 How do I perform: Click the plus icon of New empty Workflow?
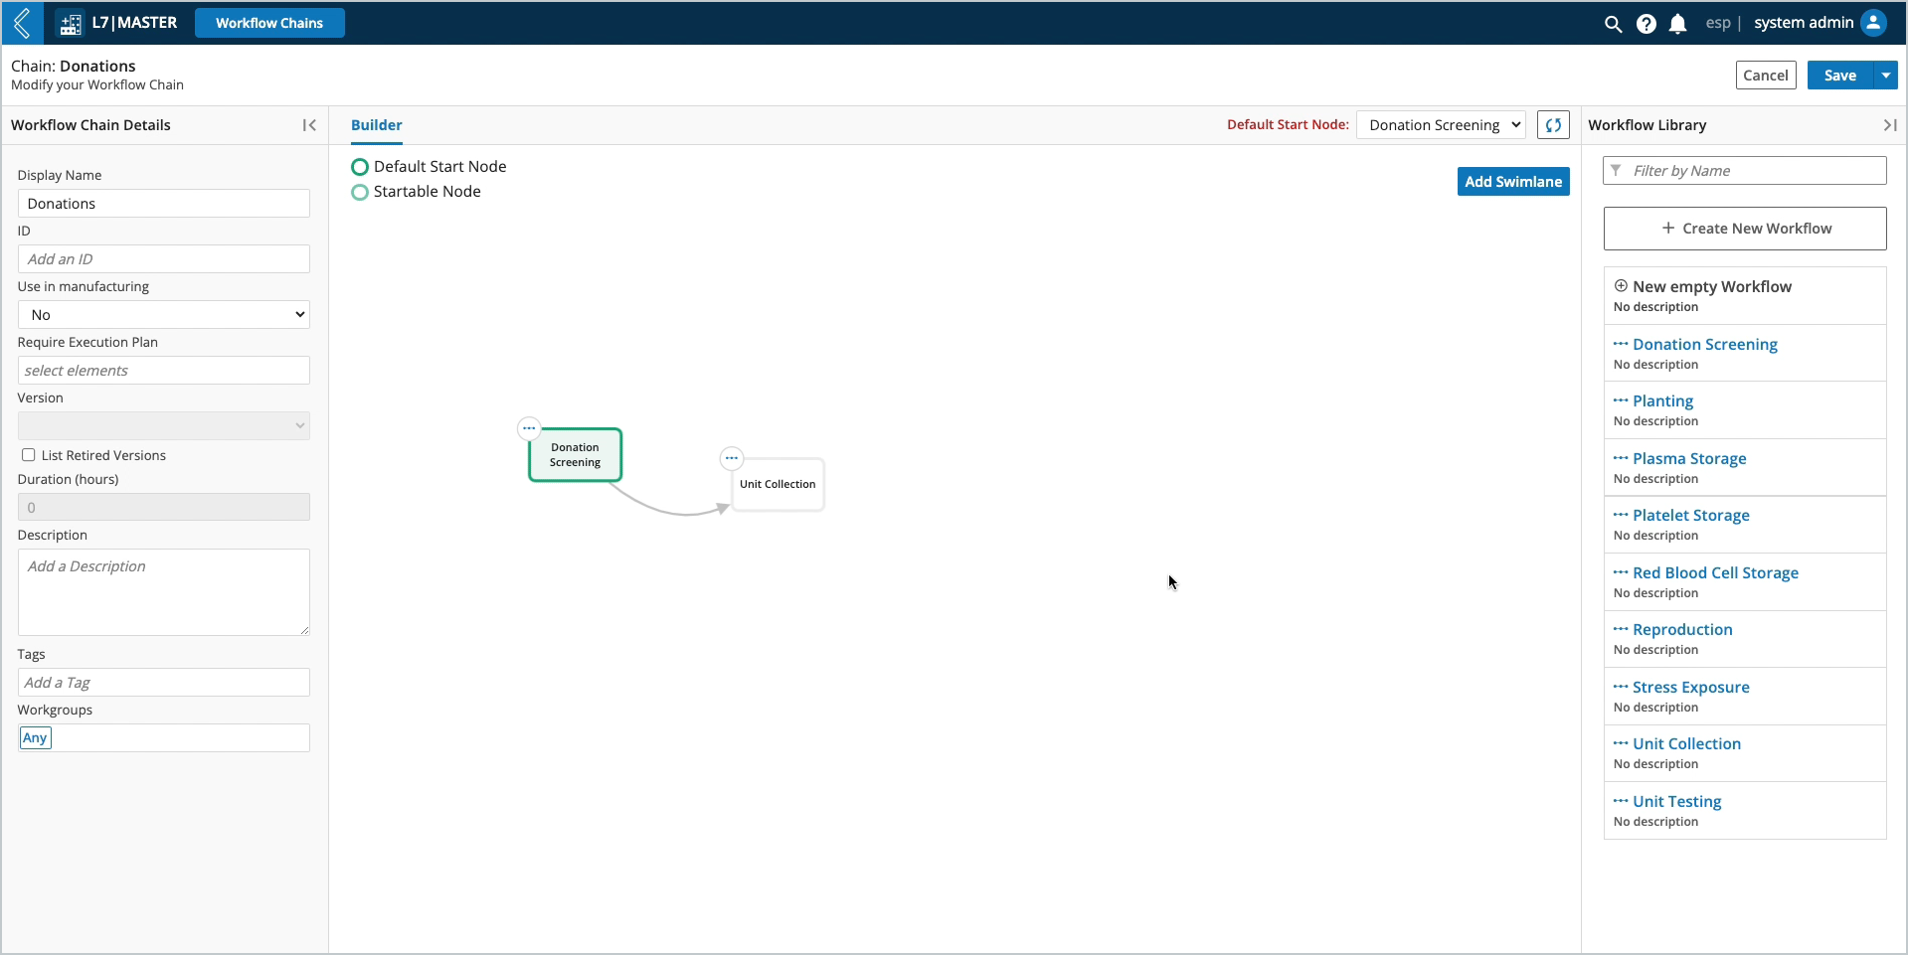1621,286
